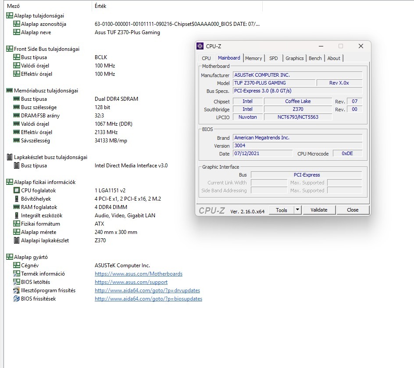Click the Mező column header
The width and height of the screenshot is (414, 368).
click(48, 6)
